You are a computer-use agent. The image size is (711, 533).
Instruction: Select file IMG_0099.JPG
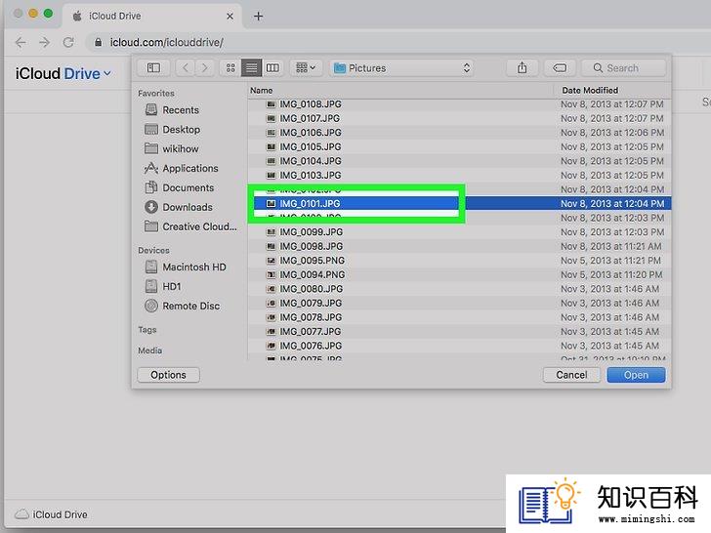[459, 232]
